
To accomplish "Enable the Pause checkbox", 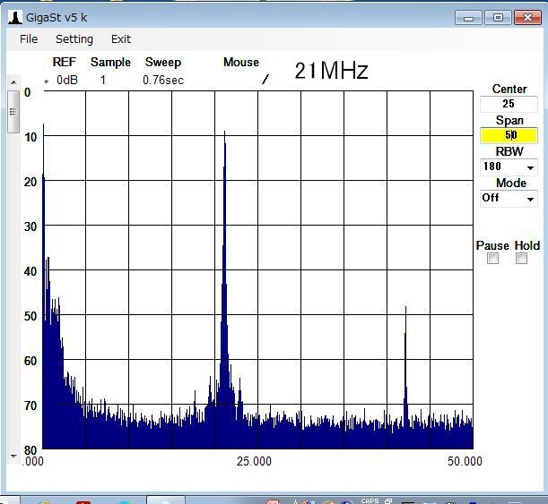I will click(492, 259).
